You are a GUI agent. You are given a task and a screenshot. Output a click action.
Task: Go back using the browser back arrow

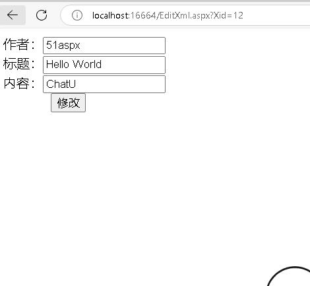(13, 15)
